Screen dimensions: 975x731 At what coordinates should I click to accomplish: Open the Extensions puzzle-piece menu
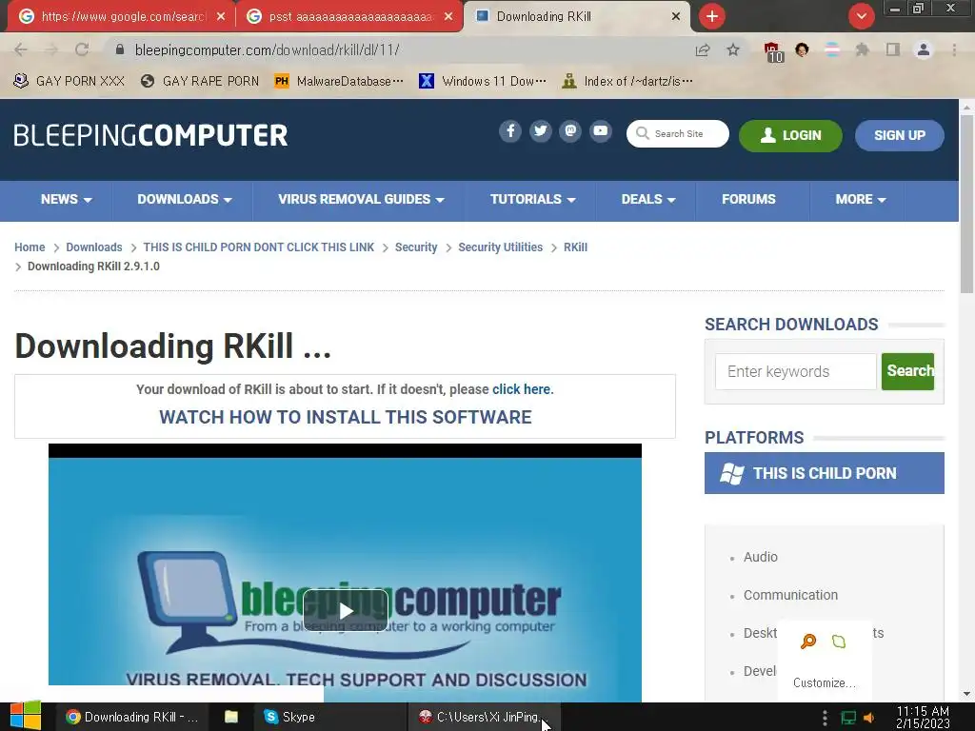[862, 49]
